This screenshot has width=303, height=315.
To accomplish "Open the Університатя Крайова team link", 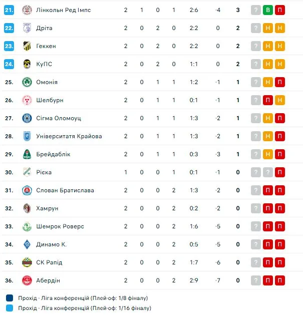I will 69,136.
